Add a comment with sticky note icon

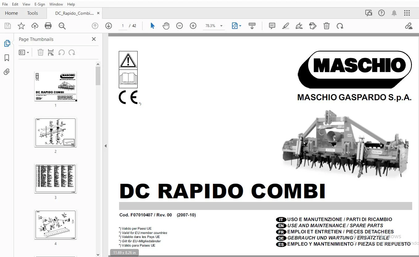(272, 26)
